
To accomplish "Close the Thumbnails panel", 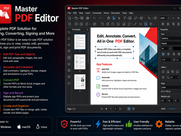I will (87, 30).
